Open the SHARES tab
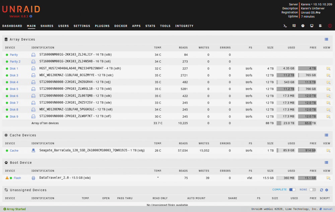Viewport: 335px width, 212px height. pyautogui.click(x=47, y=26)
